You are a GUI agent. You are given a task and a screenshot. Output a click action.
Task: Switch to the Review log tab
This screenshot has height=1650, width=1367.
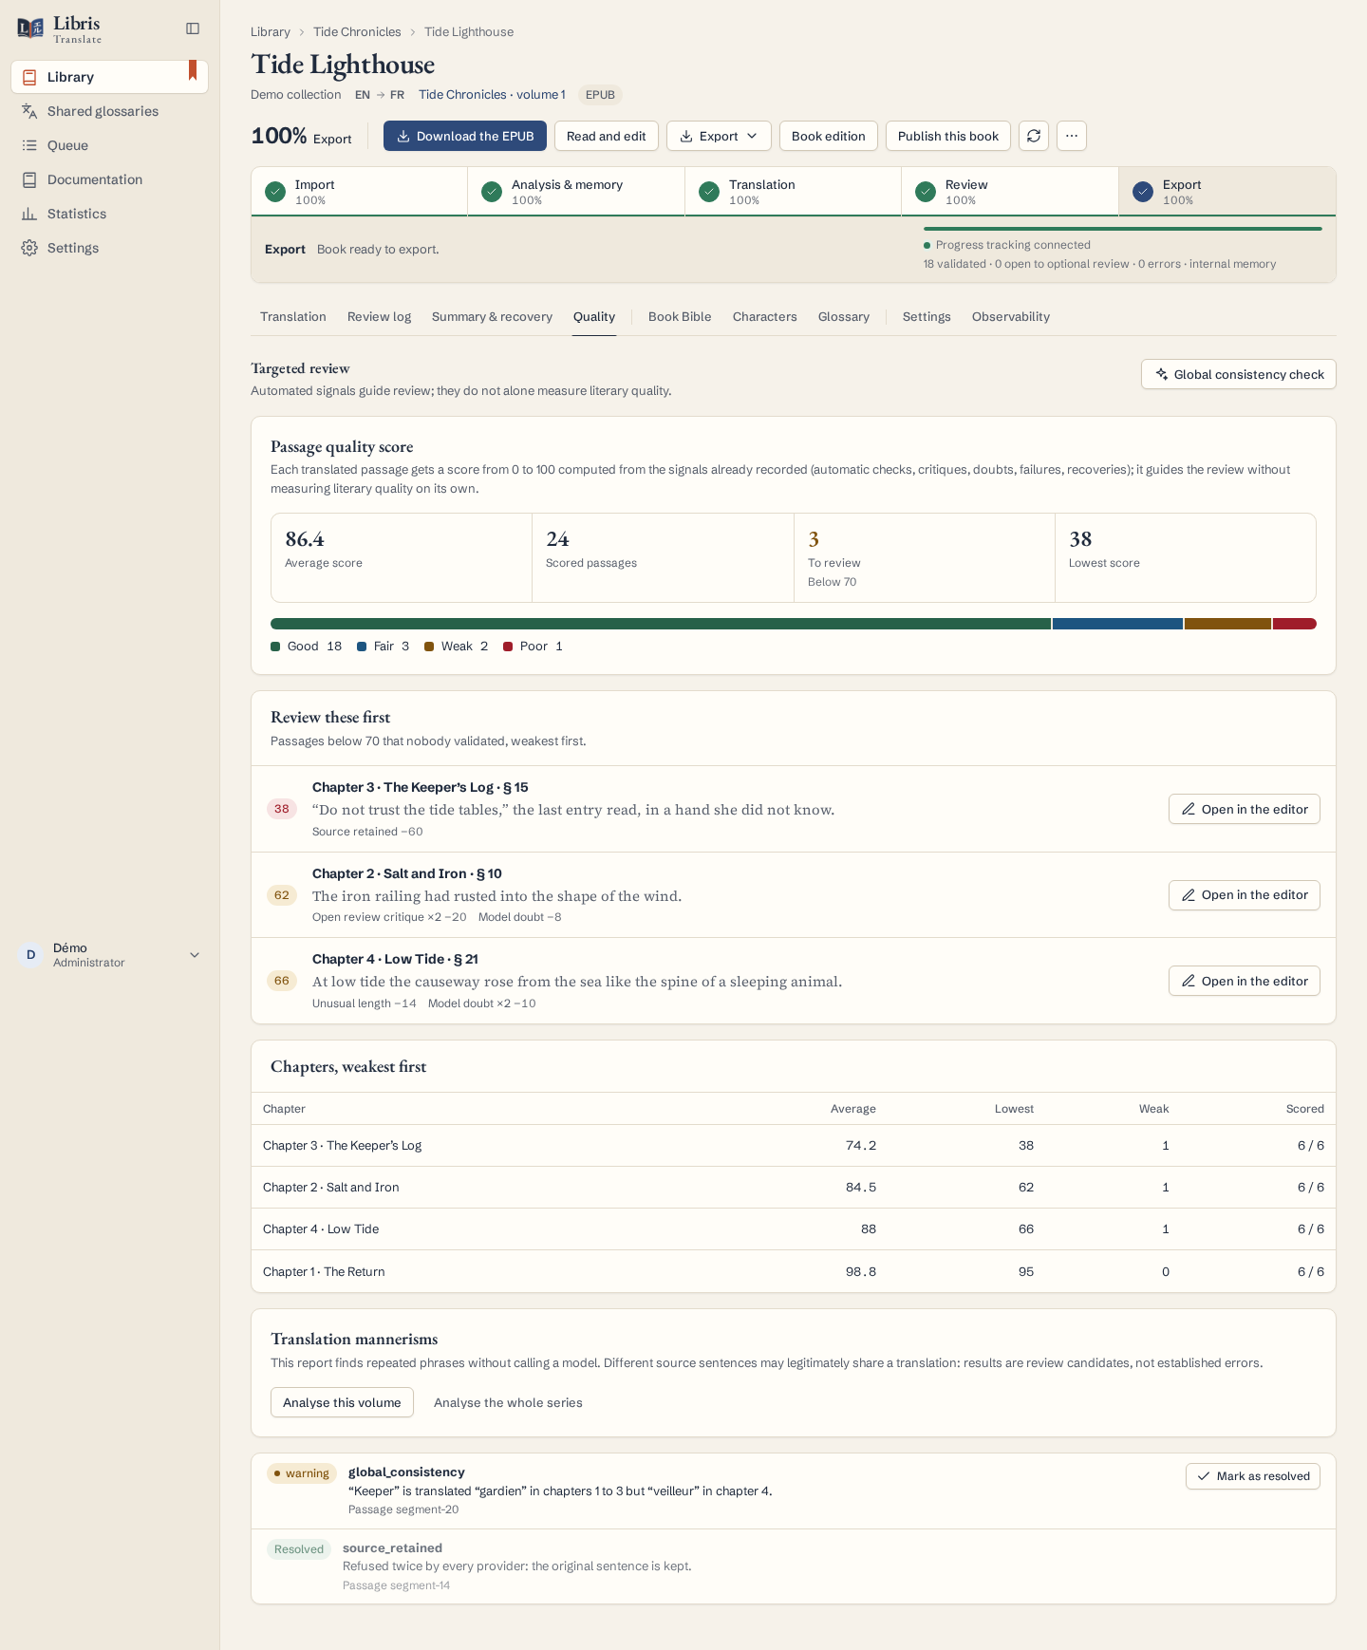click(379, 317)
